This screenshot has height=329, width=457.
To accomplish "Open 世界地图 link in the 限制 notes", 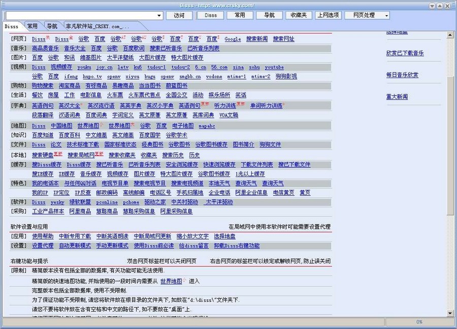I will click(x=171, y=281).
